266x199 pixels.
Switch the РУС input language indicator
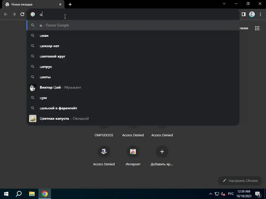pyautogui.click(x=231, y=194)
